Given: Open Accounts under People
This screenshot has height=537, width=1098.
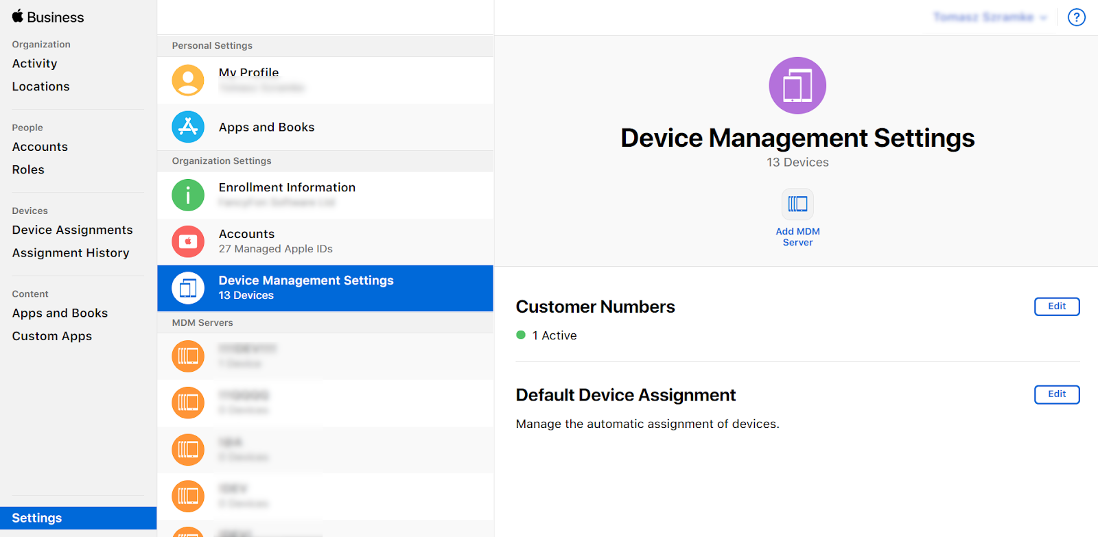Looking at the screenshot, I should coord(40,147).
